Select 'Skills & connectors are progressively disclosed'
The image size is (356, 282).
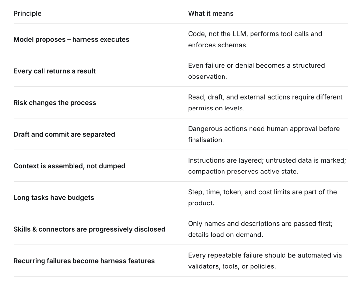[89, 229]
